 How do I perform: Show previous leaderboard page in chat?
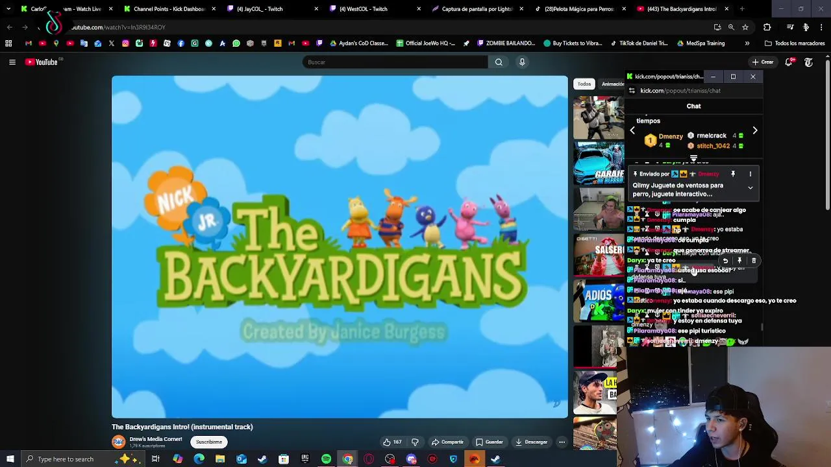pos(632,131)
